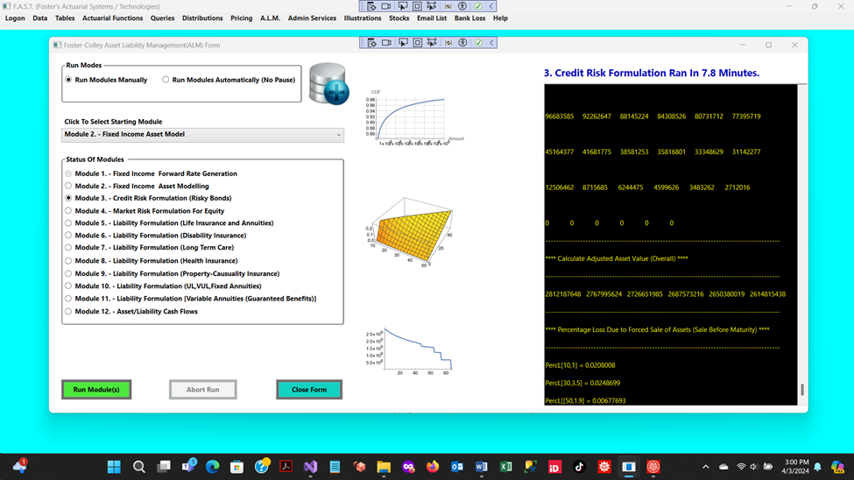854x480 pixels.
Task: Choose Module 12 Asset/Liability Cash Flows
Action: click(x=68, y=311)
